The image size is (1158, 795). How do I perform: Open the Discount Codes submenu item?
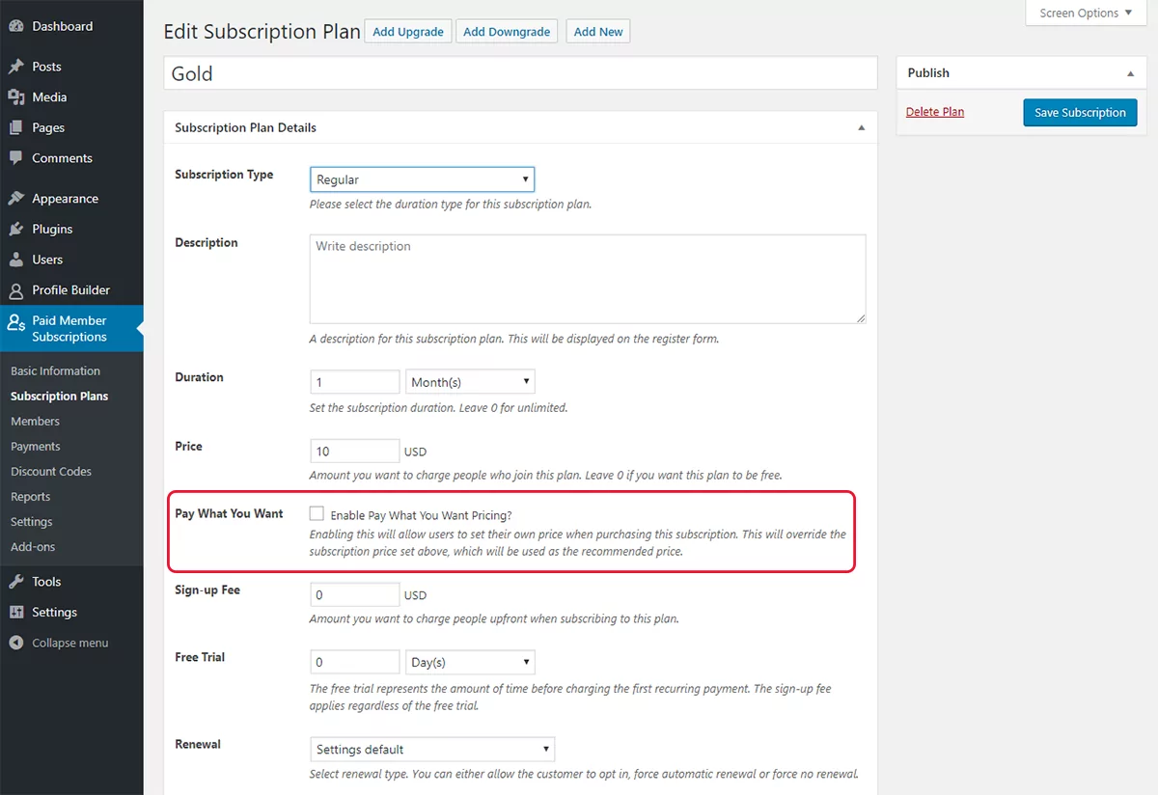[x=51, y=472]
